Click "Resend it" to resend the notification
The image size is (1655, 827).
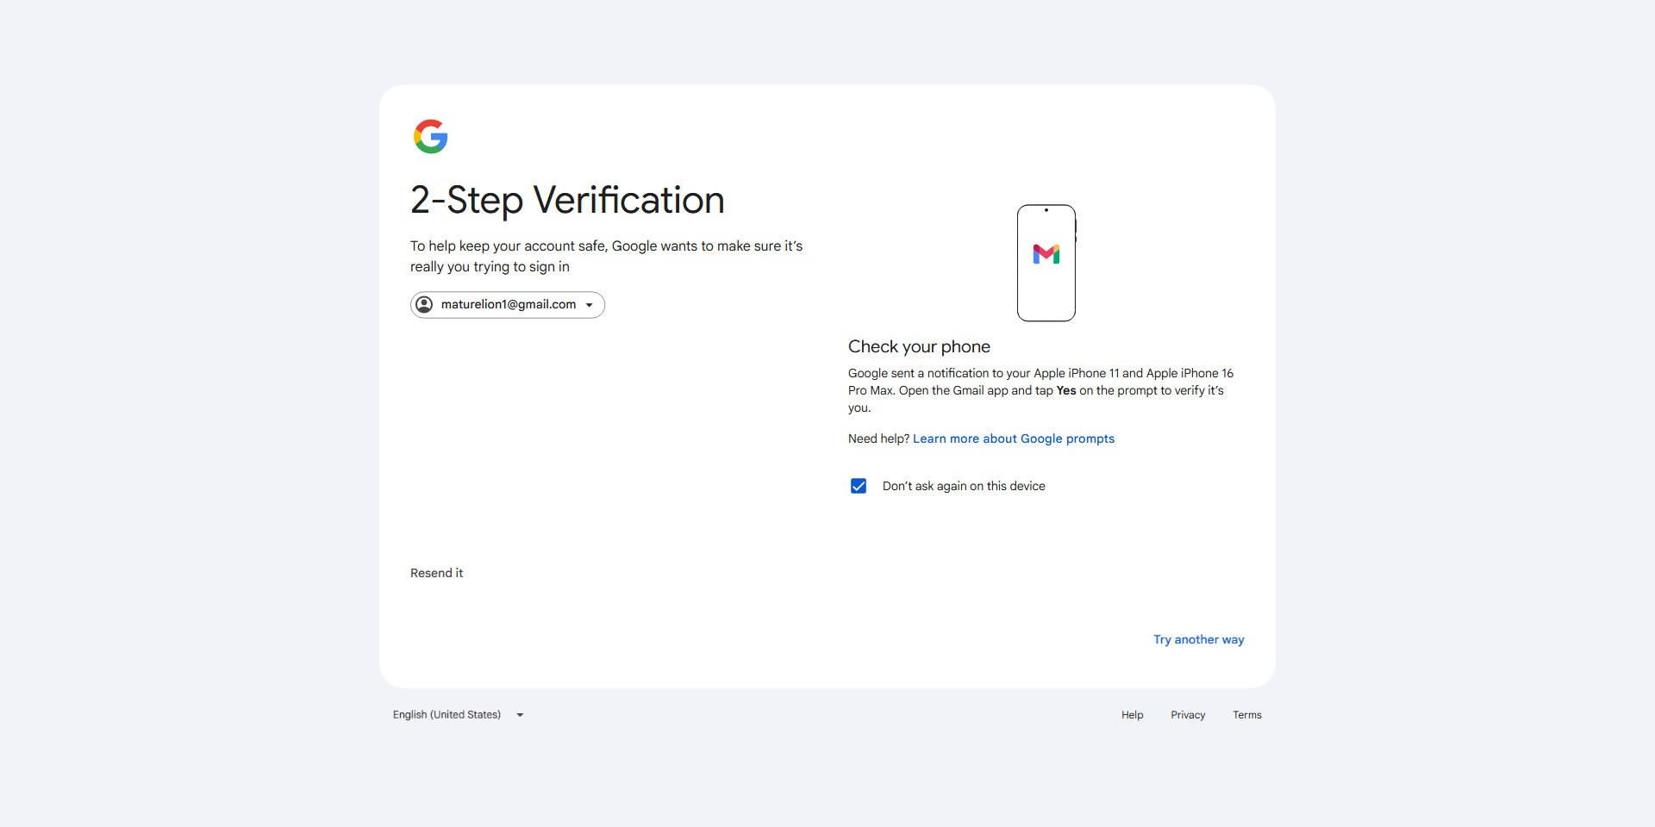click(x=436, y=573)
